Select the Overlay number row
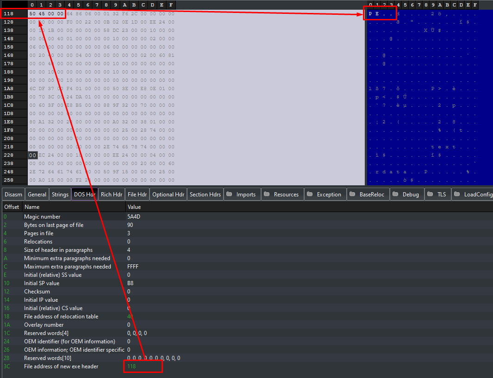 248,325
